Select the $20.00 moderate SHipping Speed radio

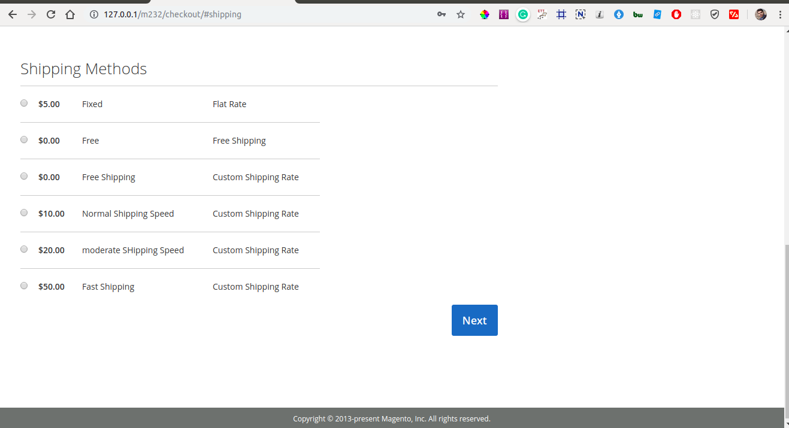pos(24,249)
